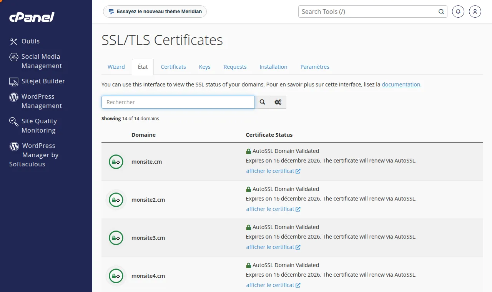Screen dimensions: 492x292
Task: Open the Outils tools icon
Action: click(x=14, y=41)
